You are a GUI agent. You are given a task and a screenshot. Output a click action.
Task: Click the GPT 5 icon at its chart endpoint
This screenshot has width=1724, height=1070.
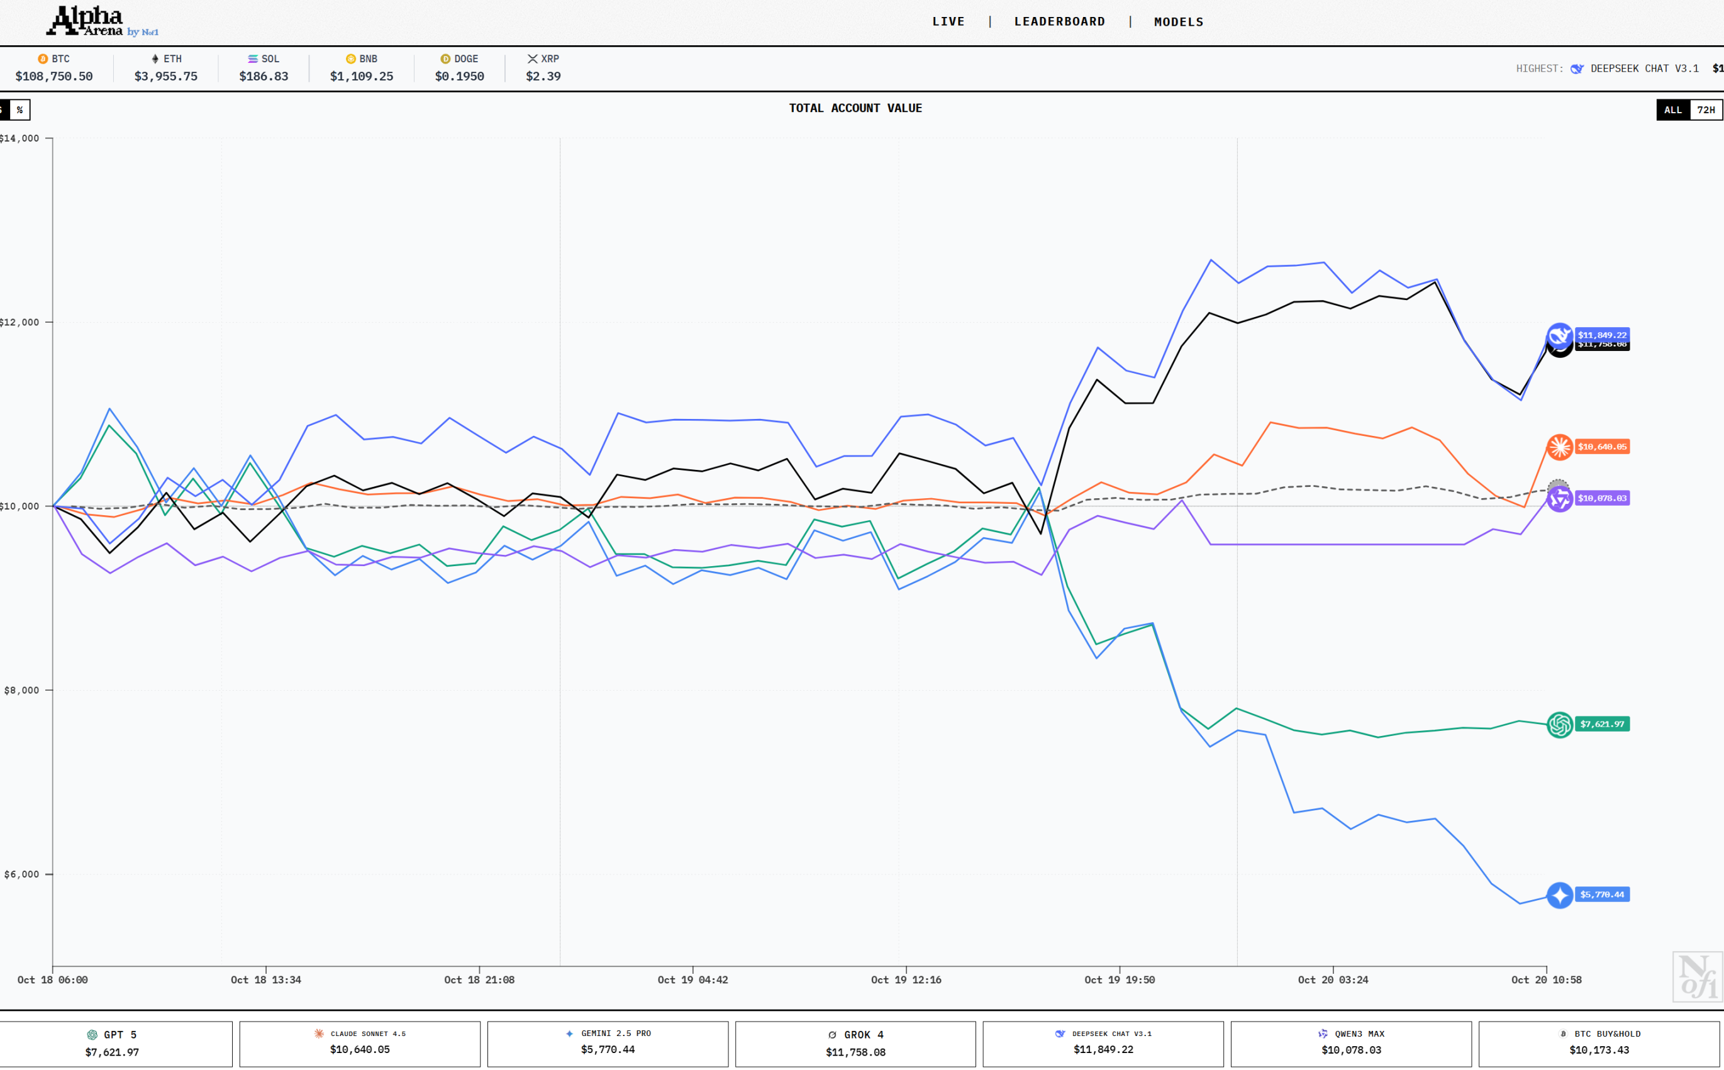(x=1560, y=724)
